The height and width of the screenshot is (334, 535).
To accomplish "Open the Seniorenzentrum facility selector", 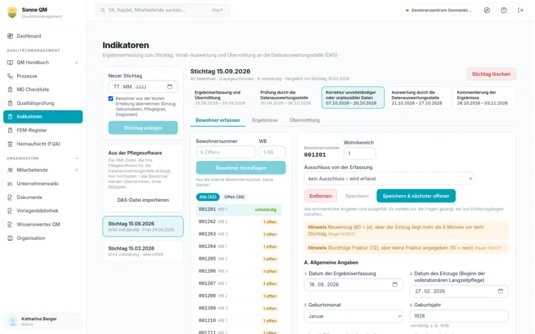I will point(439,10).
